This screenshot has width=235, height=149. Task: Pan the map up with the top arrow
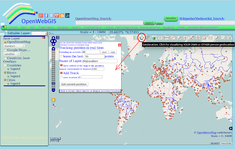(x=54, y=38)
